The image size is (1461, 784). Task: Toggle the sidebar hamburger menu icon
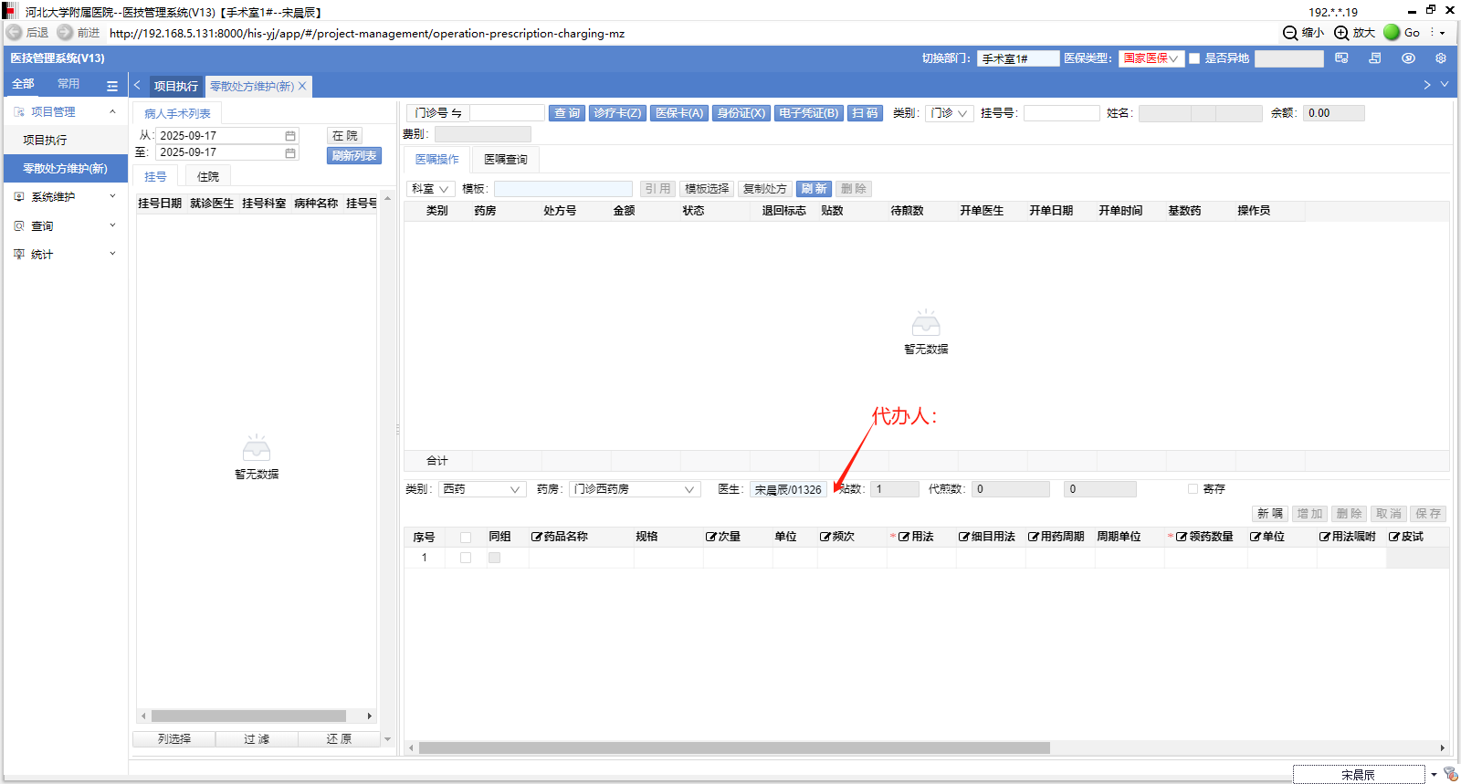pyautogui.click(x=112, y=86)
